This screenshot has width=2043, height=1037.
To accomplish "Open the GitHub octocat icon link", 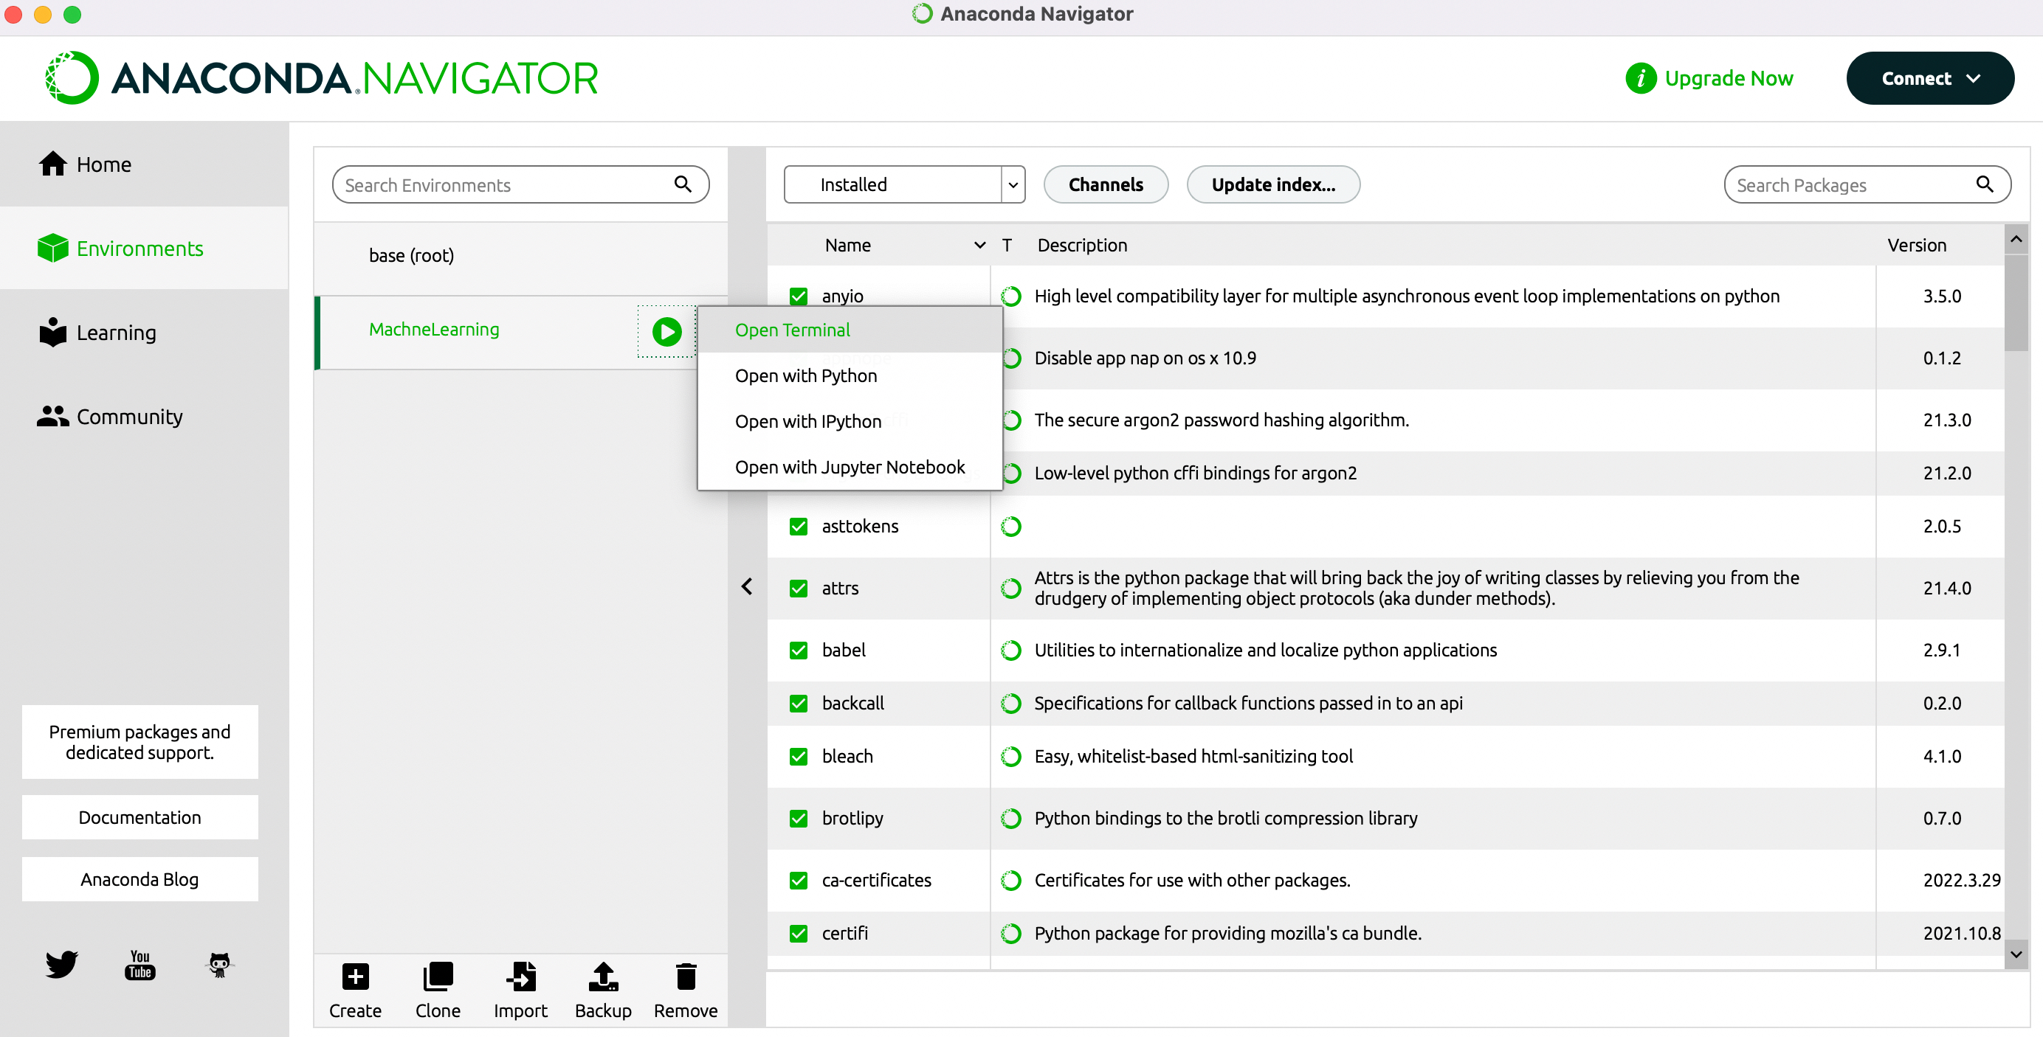I will 219,965.
